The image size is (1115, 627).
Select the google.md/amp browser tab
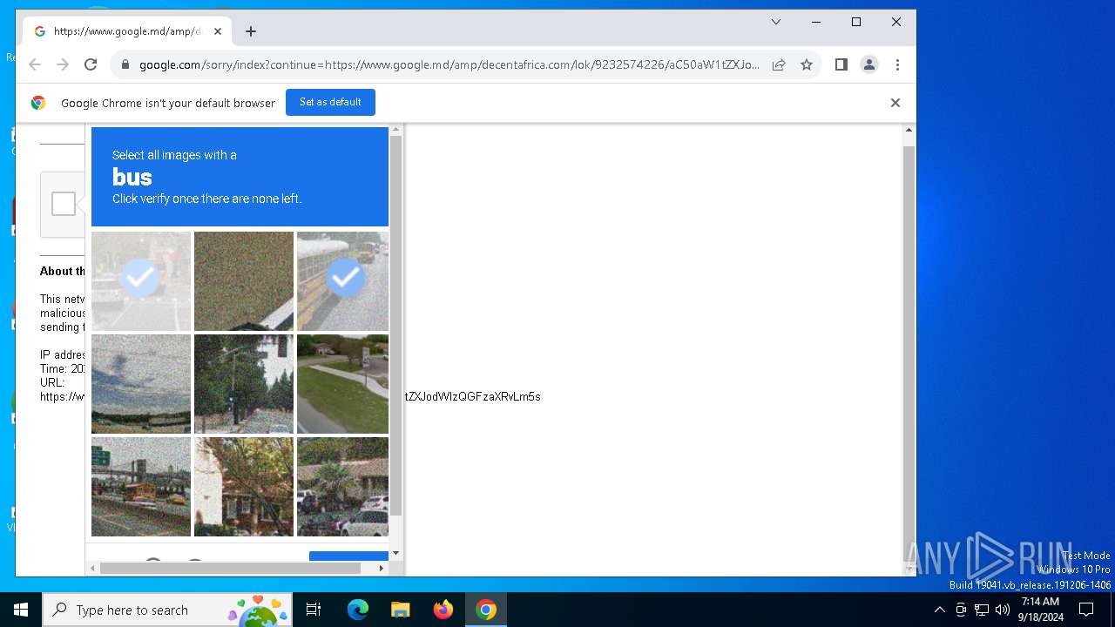tap(127, 31)
